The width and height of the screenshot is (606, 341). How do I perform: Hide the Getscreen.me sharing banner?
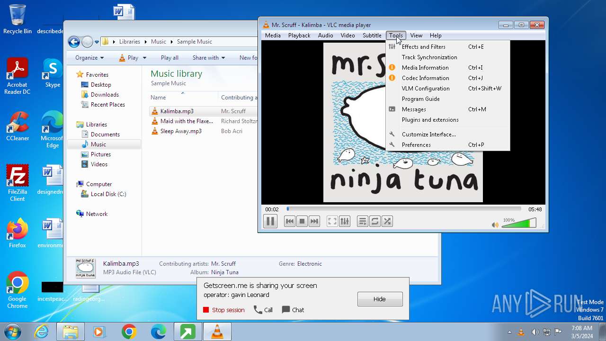click(x=380, y=299)
